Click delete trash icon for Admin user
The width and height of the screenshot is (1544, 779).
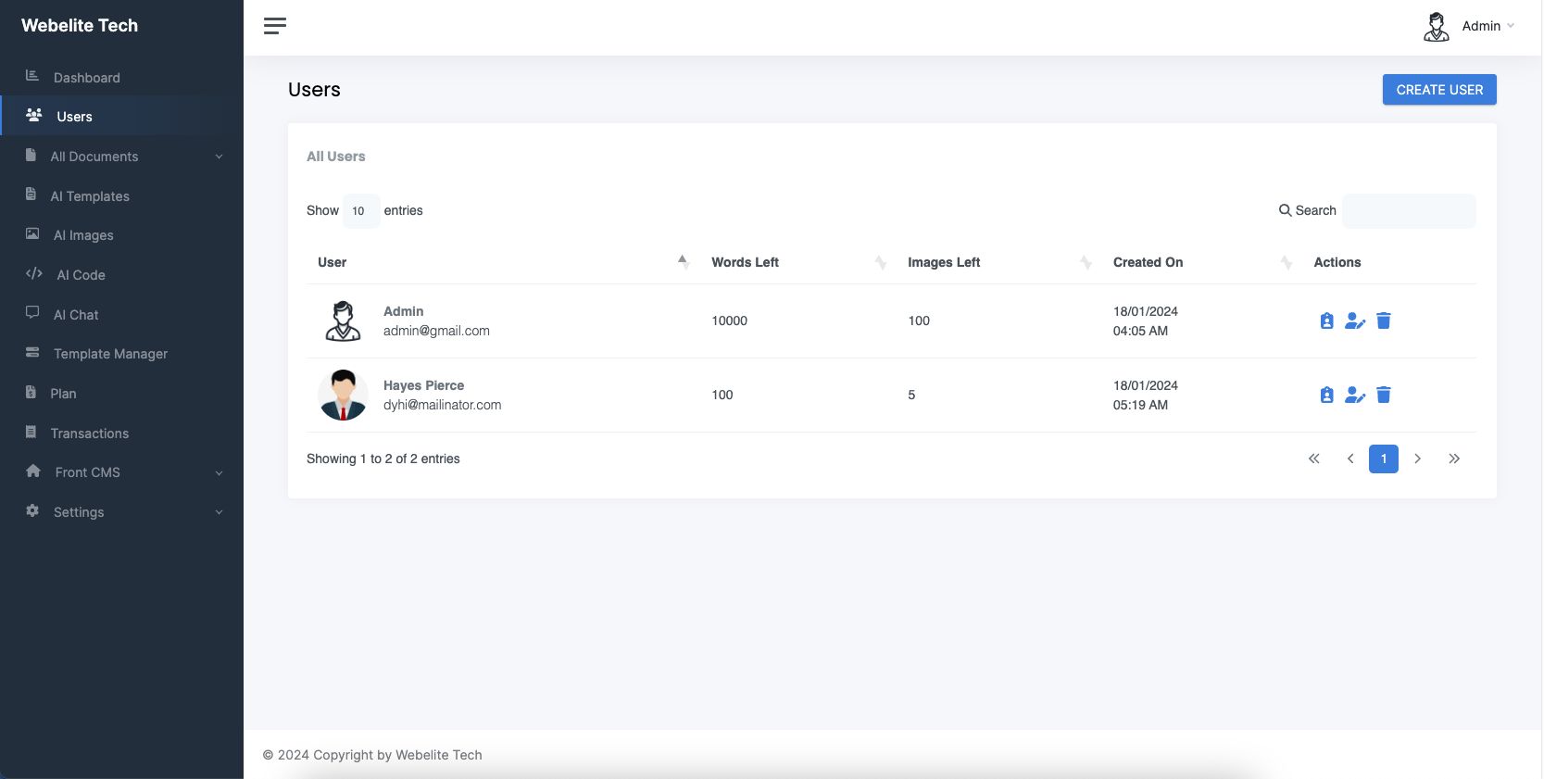point(1384,320)
